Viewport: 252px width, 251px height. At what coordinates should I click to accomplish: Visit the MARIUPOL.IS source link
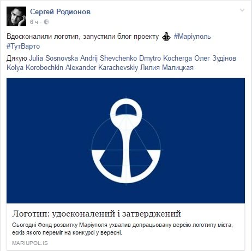(x=30, y=243)
